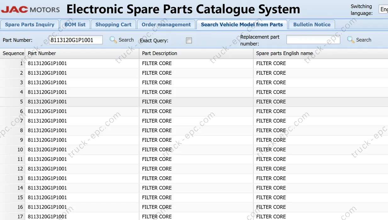Select part number in sequence row 2
This screenshot has width=388, height=220.
[x=47, y=73]
